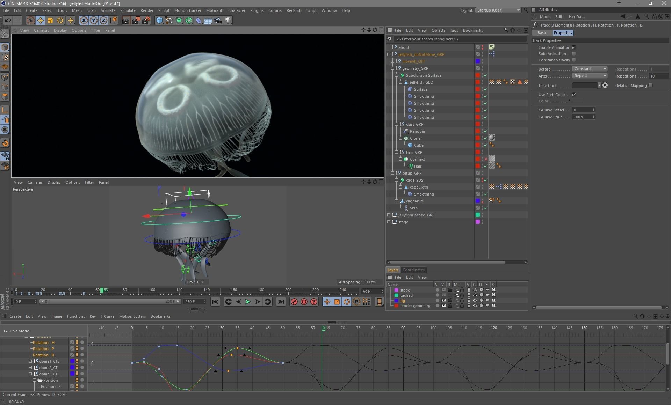Image resolution: width=671 pixels, height=405 pixels.
Task: Toggle Autokeying red icon
Action: (x=304, y=302)
